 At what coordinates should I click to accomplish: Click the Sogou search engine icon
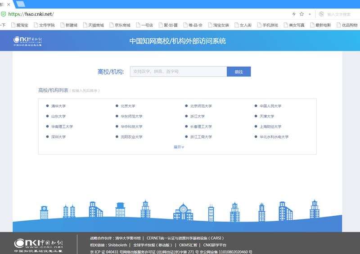coord(321,14)
